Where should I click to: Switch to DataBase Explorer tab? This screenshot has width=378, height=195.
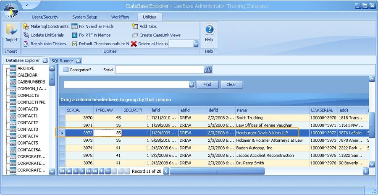tap(23, 60)
